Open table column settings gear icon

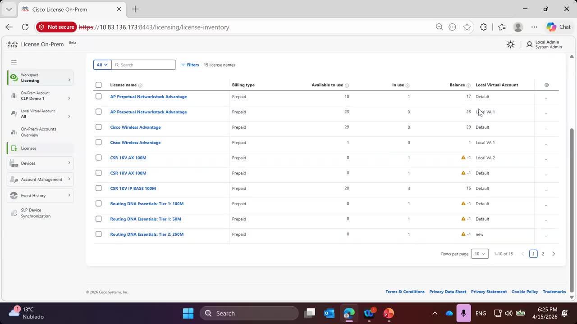546,85
